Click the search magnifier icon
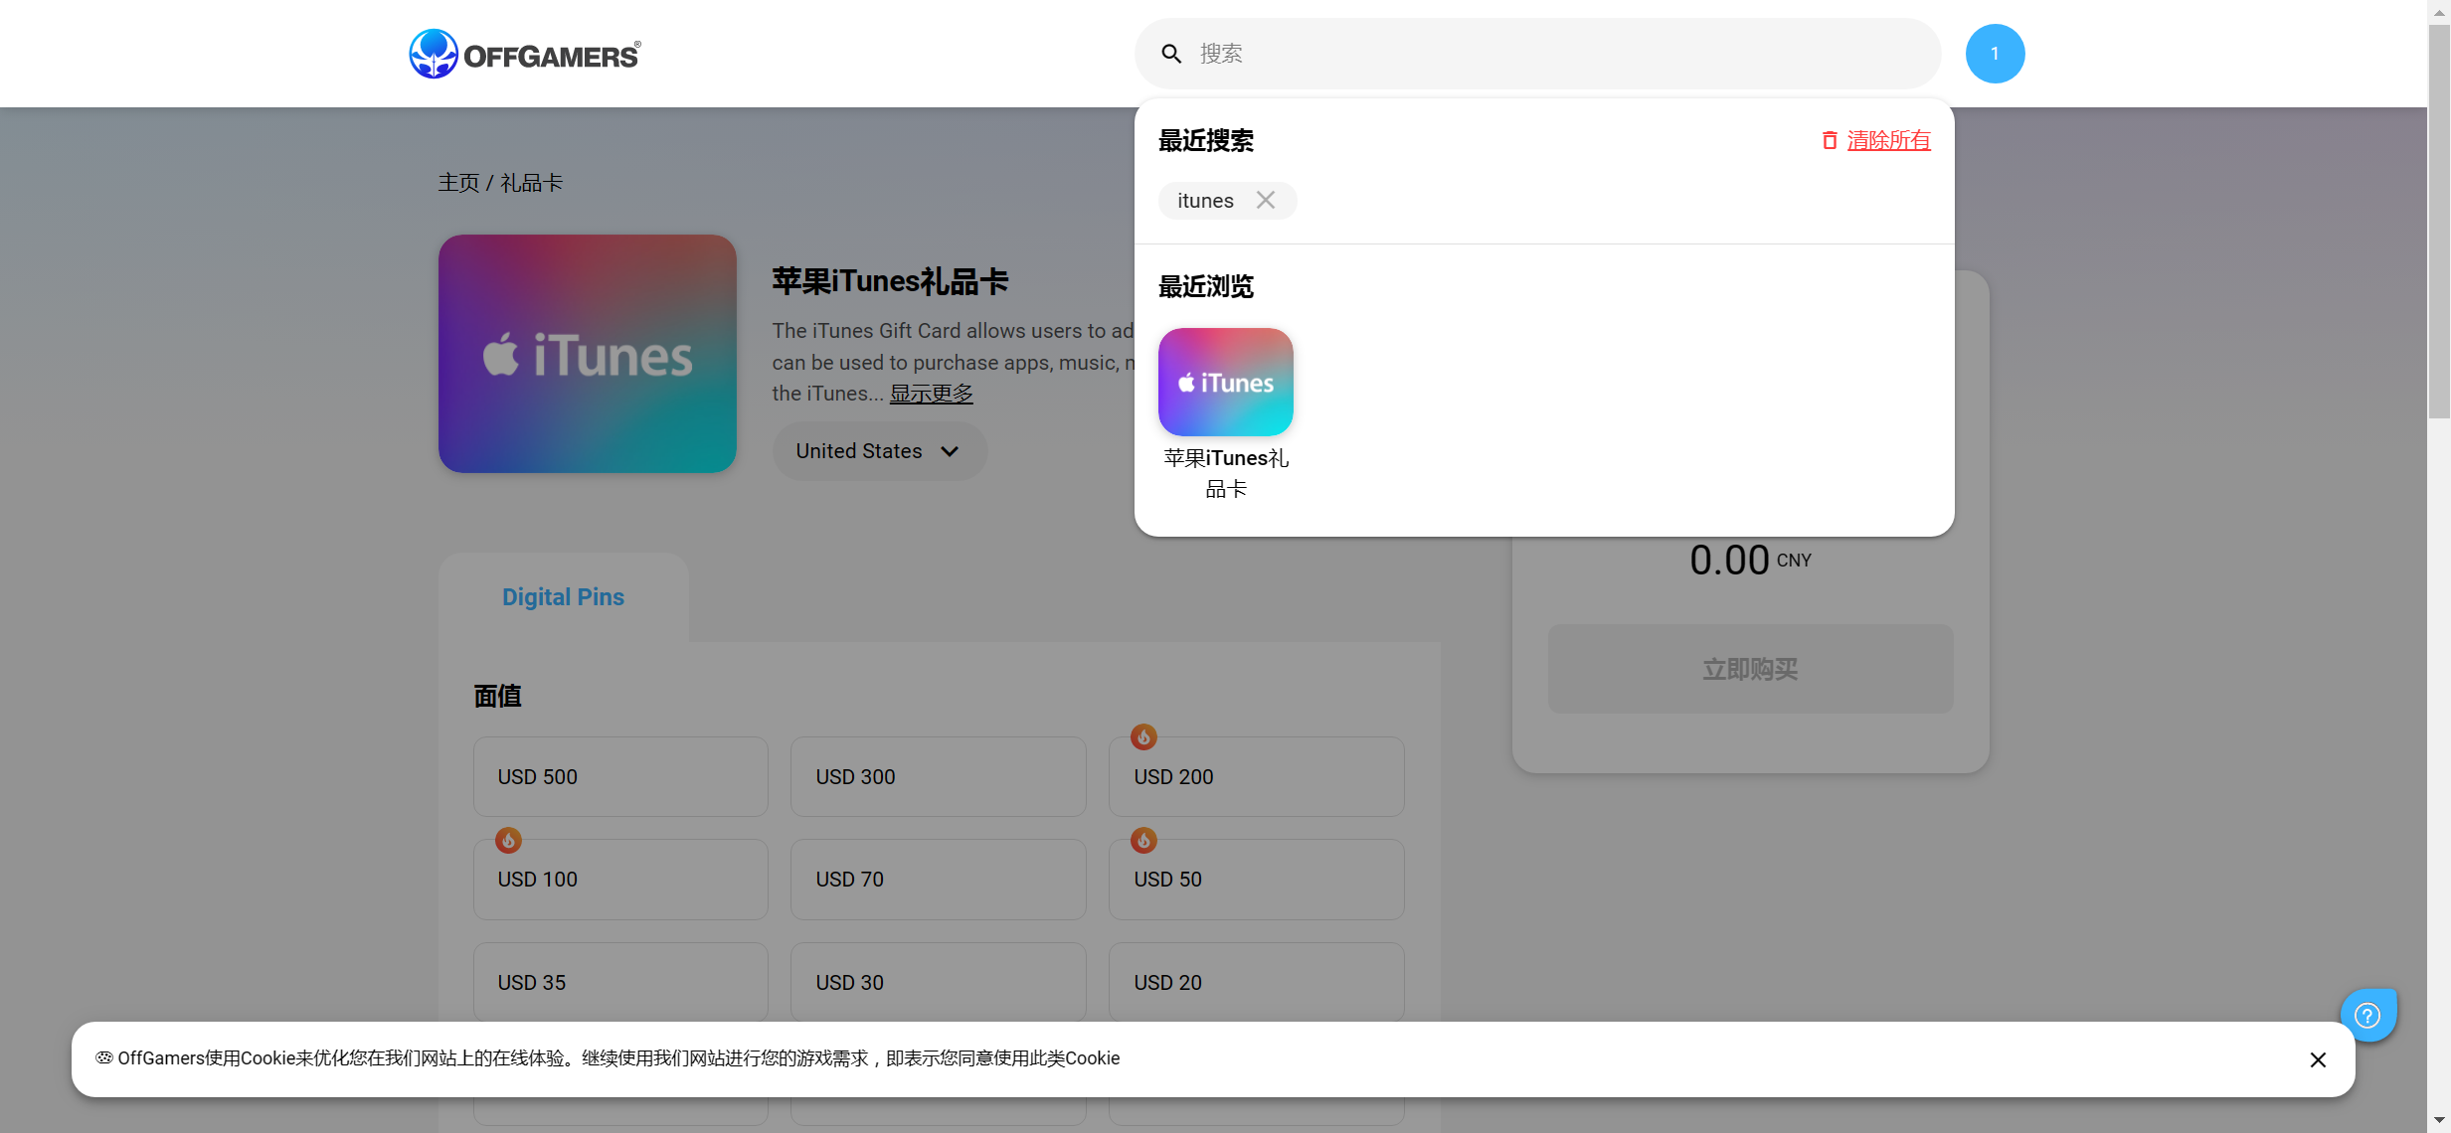 [x=1171, y=54]
